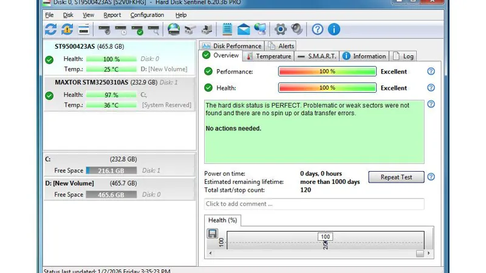Open the Configuration menu
486x273 pixels.
pyautogui.click(x=147, y=15)
